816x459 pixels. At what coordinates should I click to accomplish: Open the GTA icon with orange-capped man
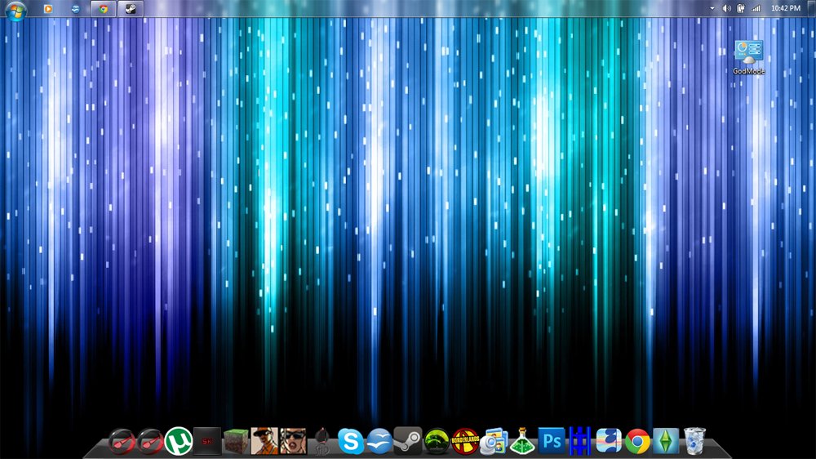tap(264, 441)
